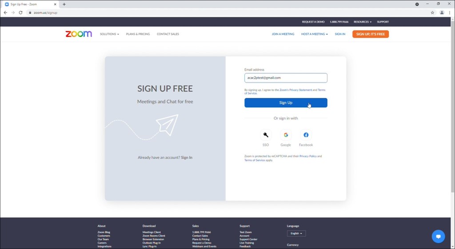The height and width of the screenshot is (249, 455).
Task: Open the English language selector
Action: point(296,233)
